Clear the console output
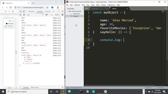The width and height of the screenshot is (168, 94). point(24,15)
